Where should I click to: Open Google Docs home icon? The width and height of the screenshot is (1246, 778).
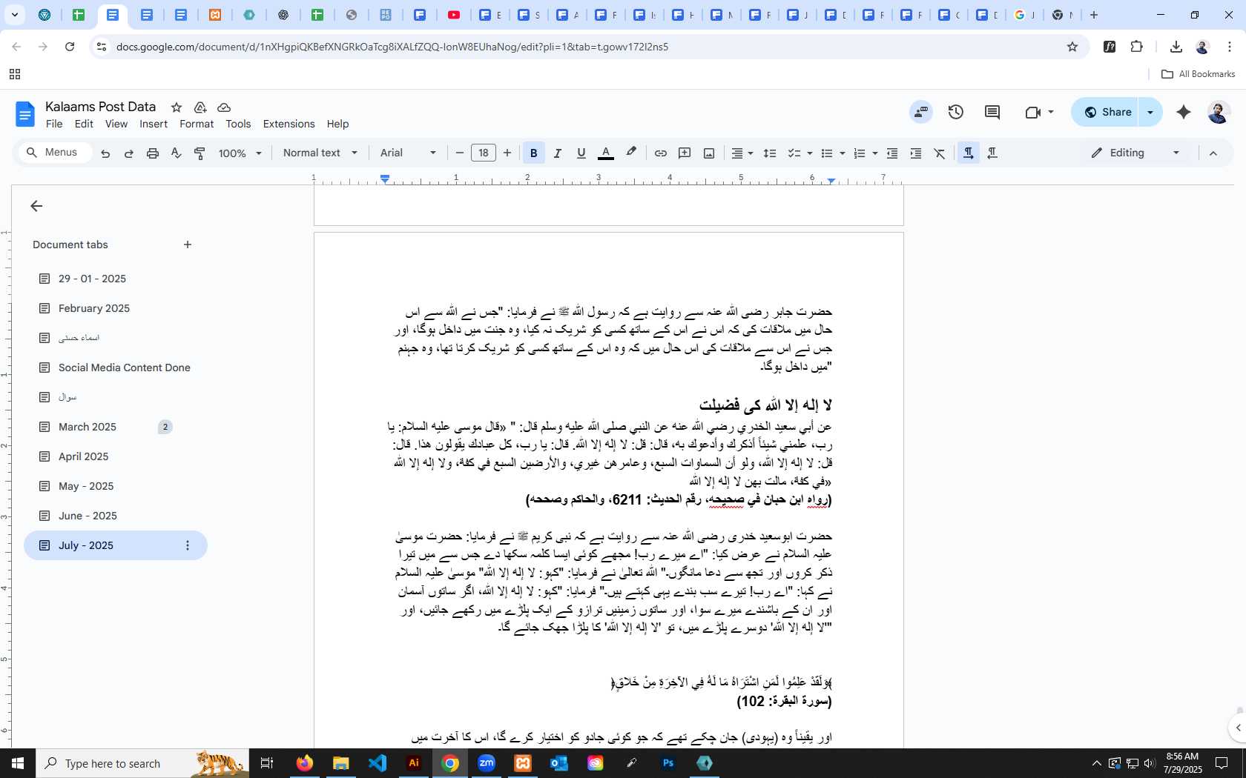coord(25,114)
